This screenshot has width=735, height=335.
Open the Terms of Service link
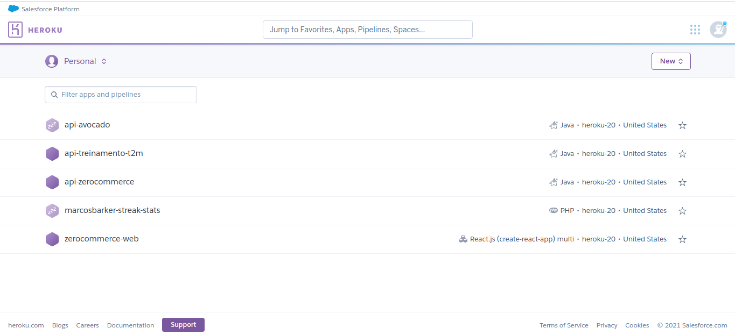coord(564,325)
